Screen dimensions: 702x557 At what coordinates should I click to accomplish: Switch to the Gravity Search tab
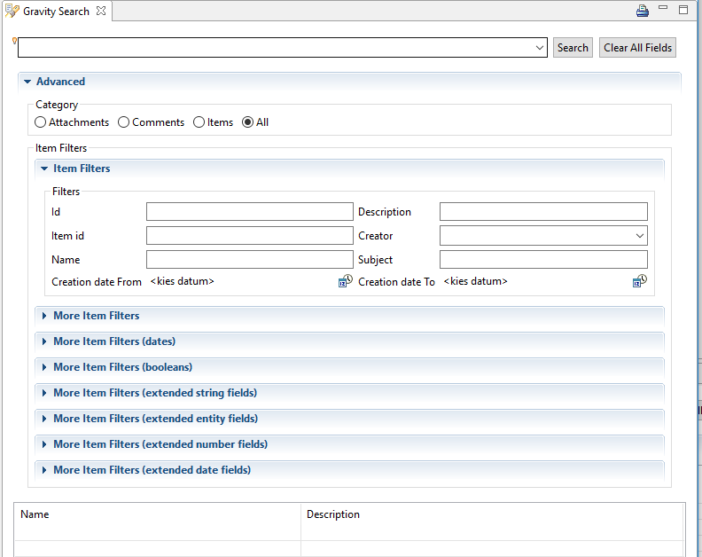click(x=55, y=12)
